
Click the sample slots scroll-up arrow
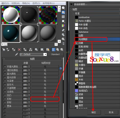tap(59, 7)
